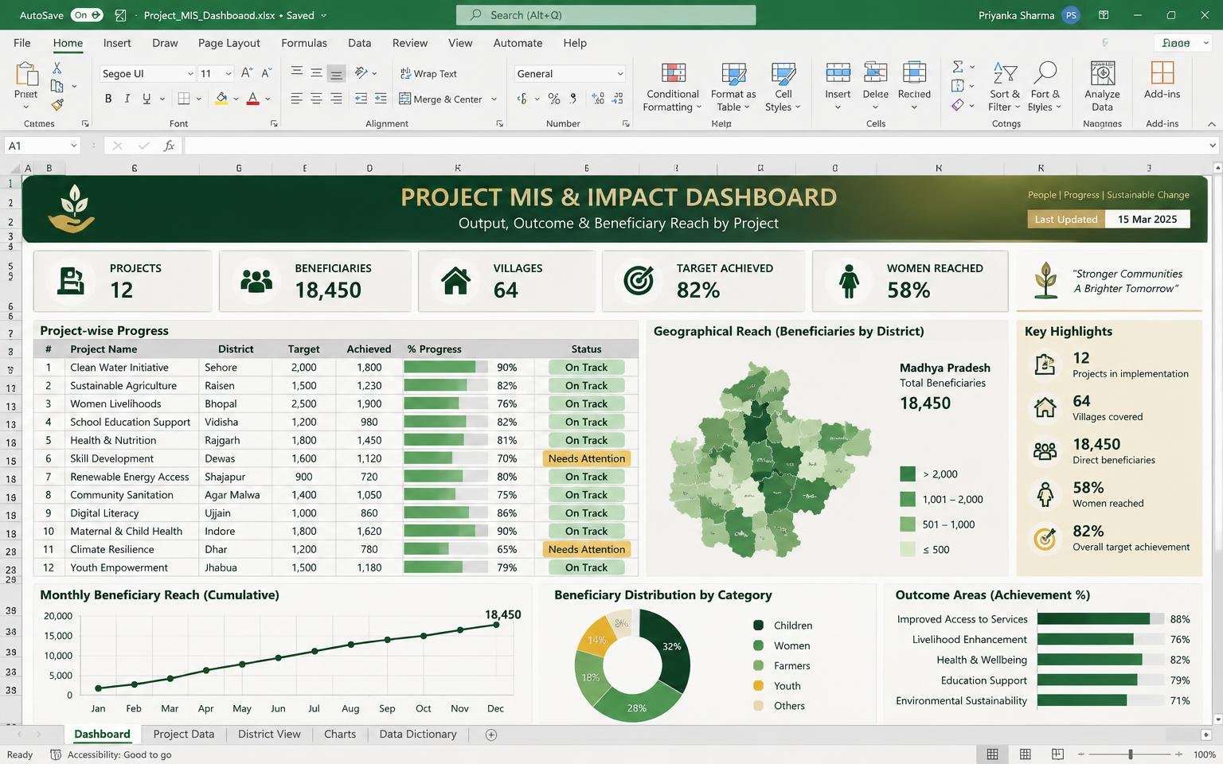Toggle Bold formatting
This screenshot has width=1223, height=764.
click(x=108, y=99)
